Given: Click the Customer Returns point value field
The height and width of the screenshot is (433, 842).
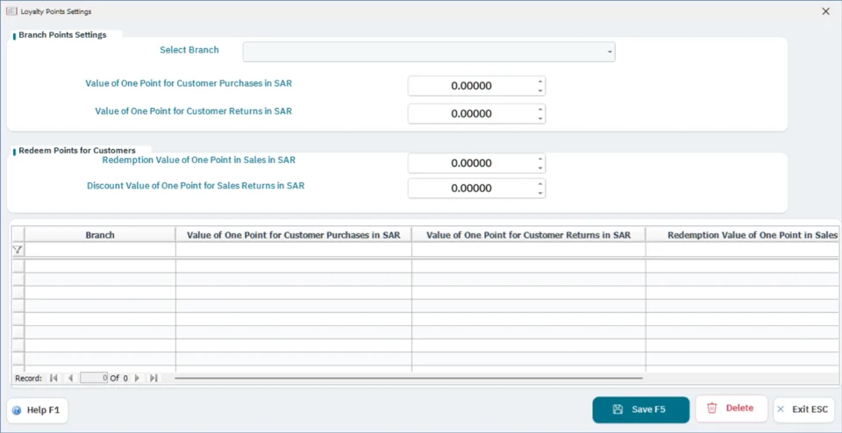Looking at the screenshot, I should (x=472, y=114).
